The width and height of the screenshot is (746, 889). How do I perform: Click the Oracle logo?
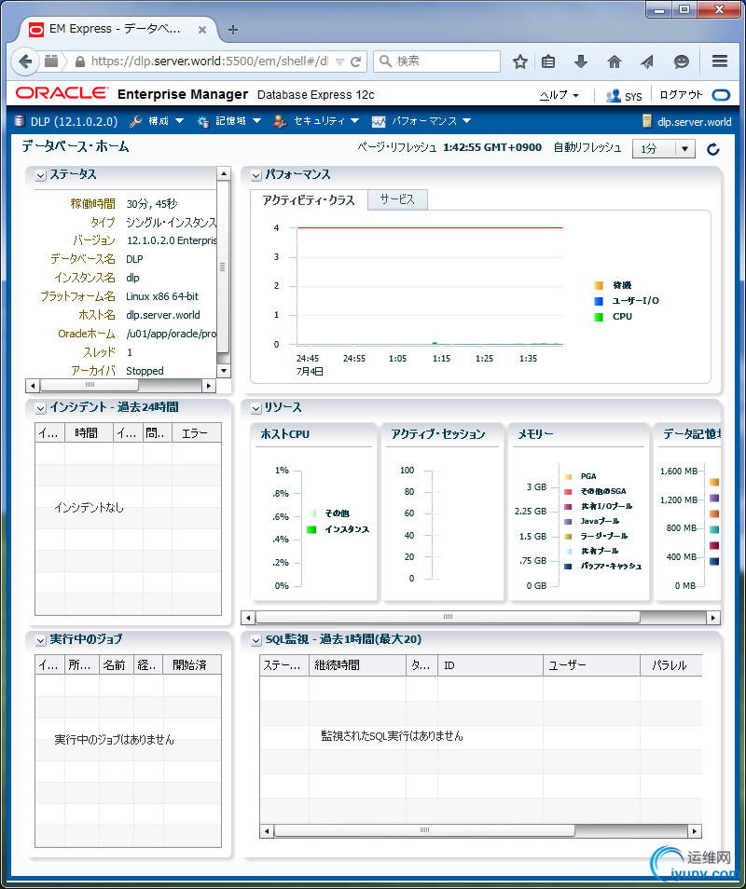(62, 93)
